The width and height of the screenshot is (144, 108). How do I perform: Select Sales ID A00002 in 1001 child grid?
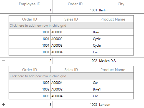71,39
